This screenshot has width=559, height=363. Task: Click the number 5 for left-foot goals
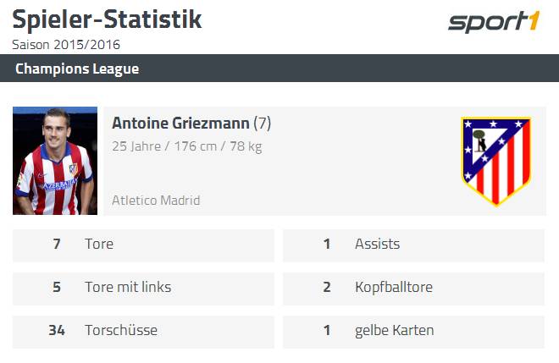point(57,287)
